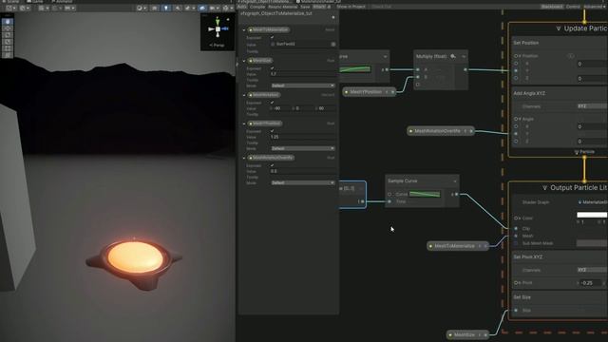608x342 pixels.
Task: Select Mesh input port in Output Particle
Action: tap(516, 236)
